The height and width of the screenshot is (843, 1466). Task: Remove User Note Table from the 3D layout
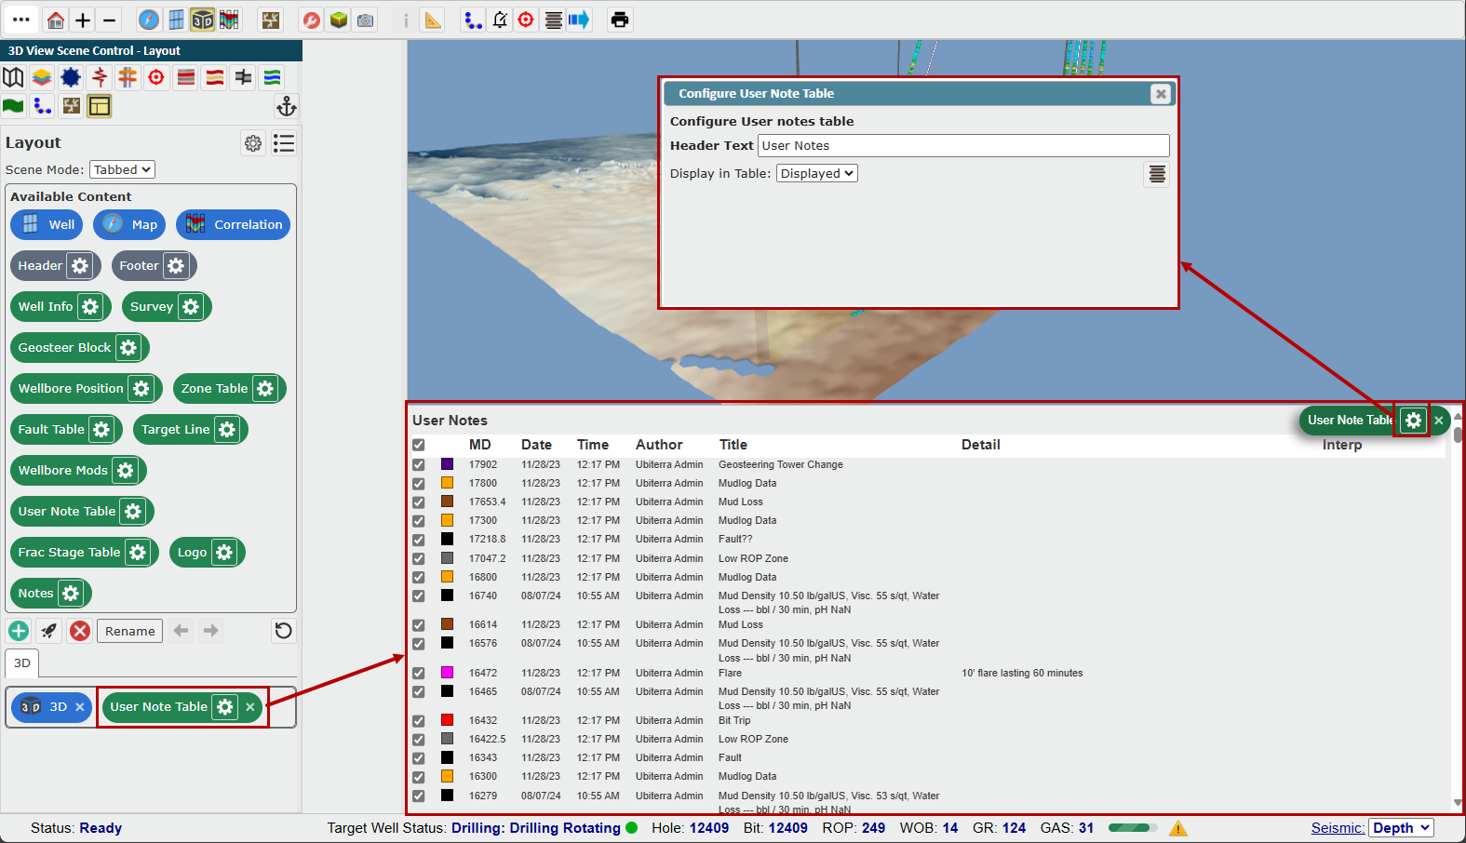(x=250, y=707)
